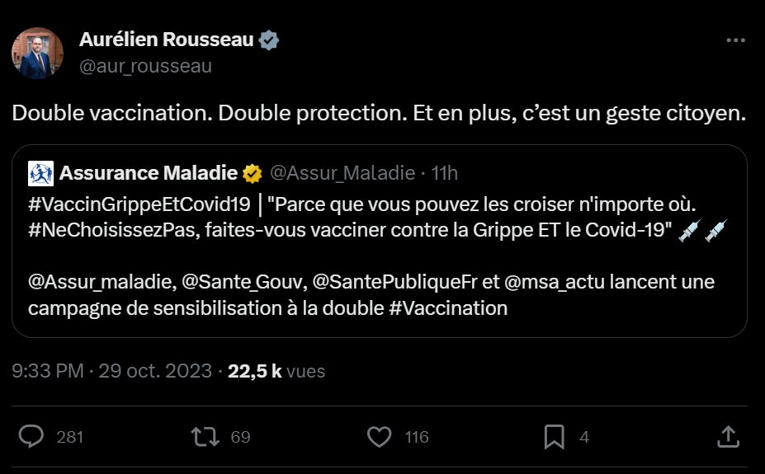Click the share upload icon
The width and height of the screenshot is (765, 474).
point(727,436)
